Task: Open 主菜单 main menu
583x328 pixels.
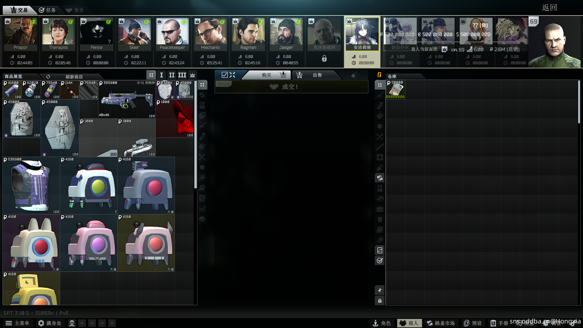Action: pyautogui.click(x=18, y=323)
